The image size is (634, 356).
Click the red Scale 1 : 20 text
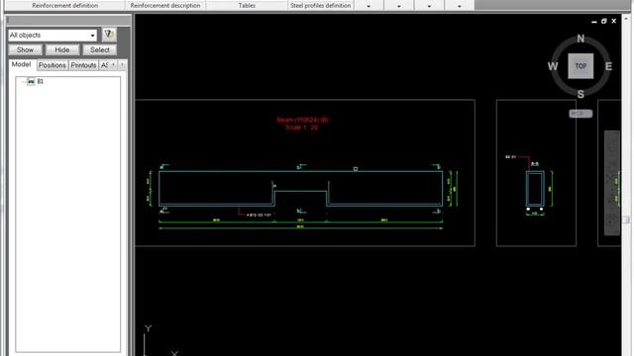point(301,128)
